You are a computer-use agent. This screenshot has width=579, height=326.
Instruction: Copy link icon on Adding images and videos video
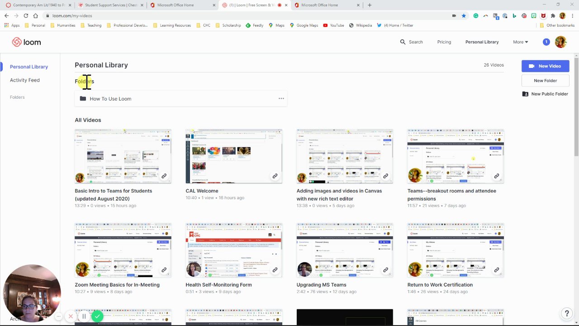click(385, 176)
